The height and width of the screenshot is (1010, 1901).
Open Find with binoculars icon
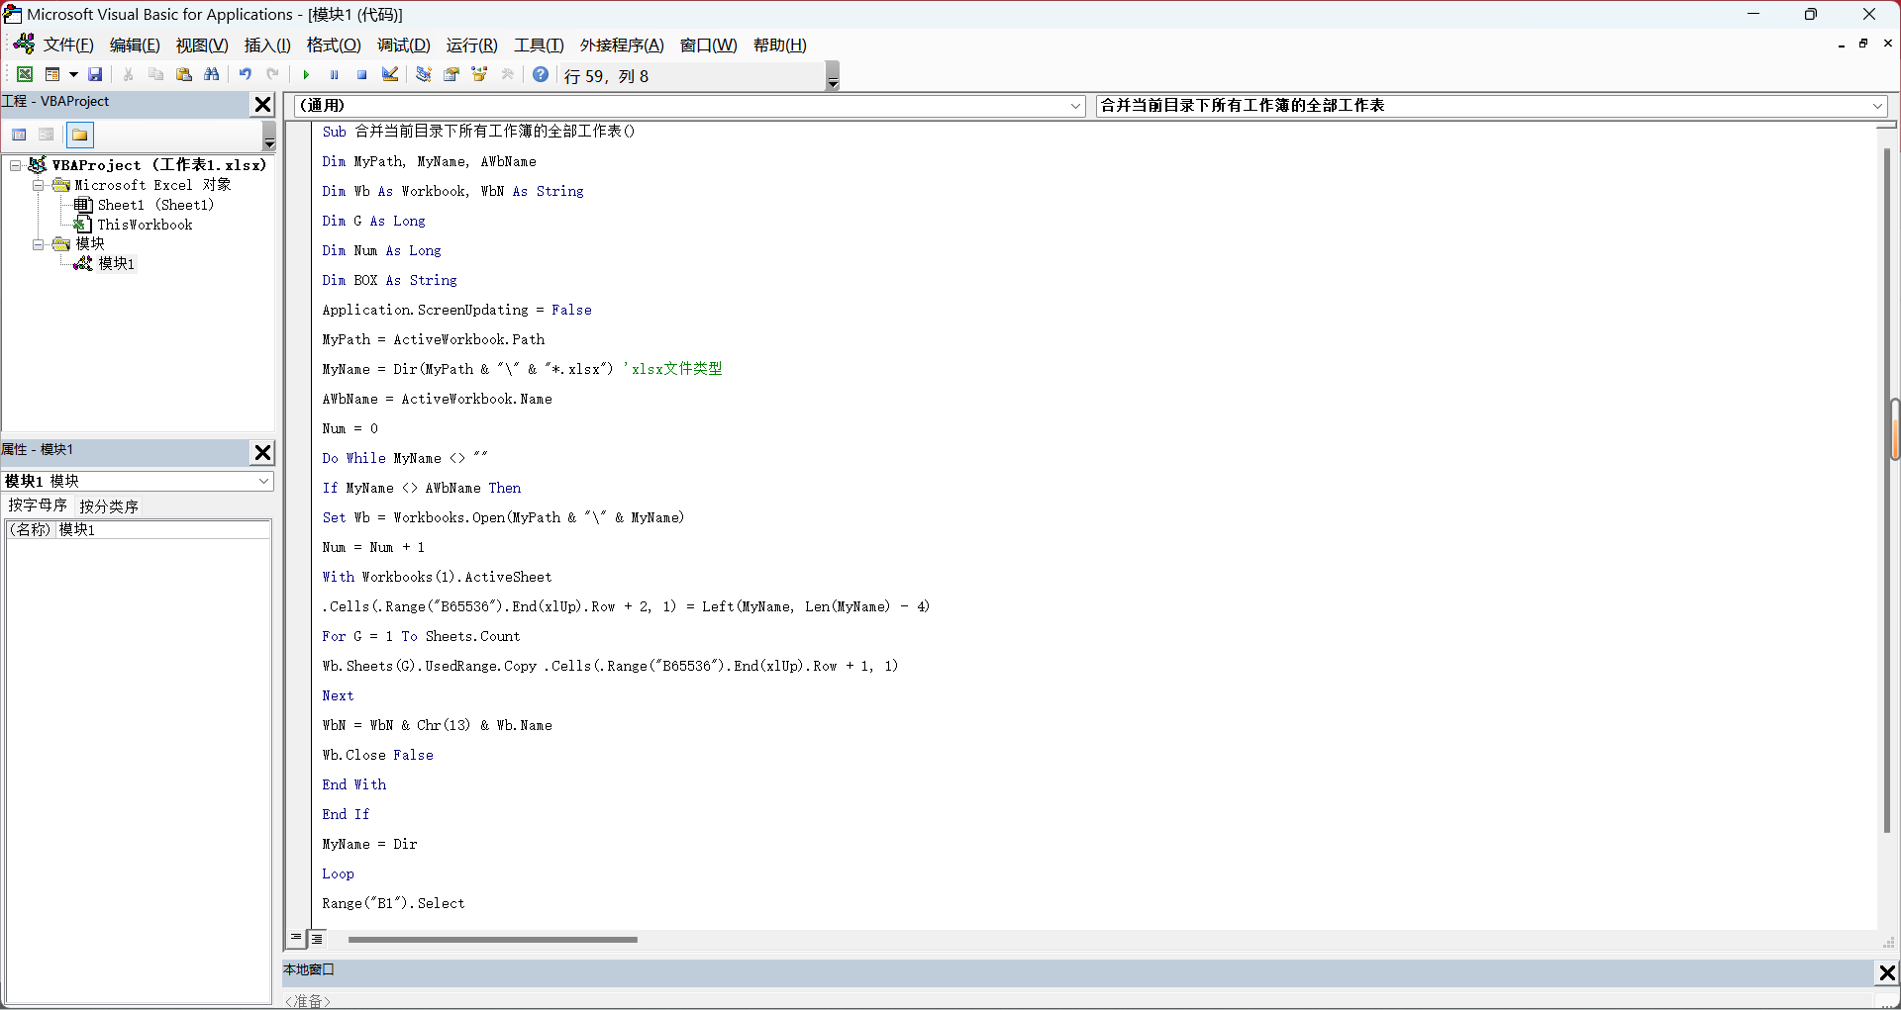[x=211, y=75]
